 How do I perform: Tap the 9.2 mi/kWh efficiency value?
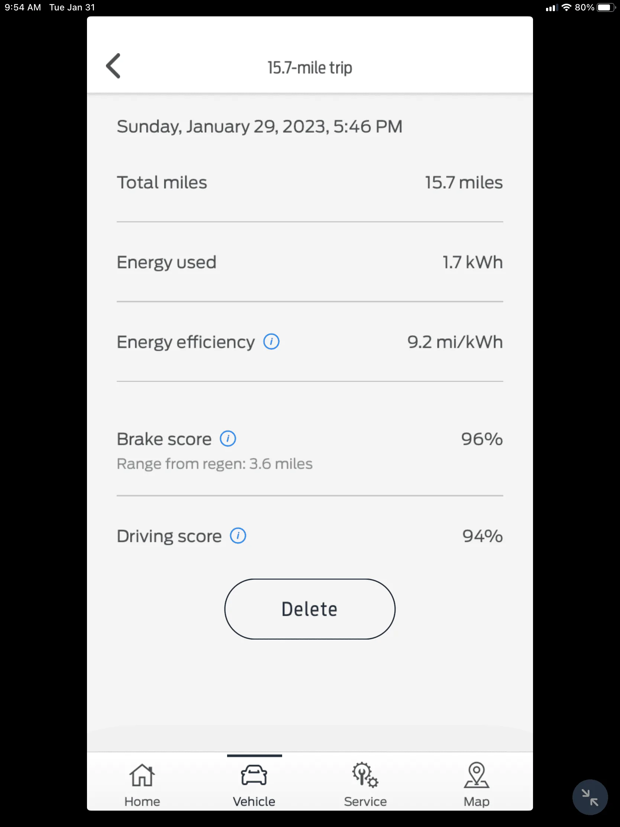coord(455,342)
